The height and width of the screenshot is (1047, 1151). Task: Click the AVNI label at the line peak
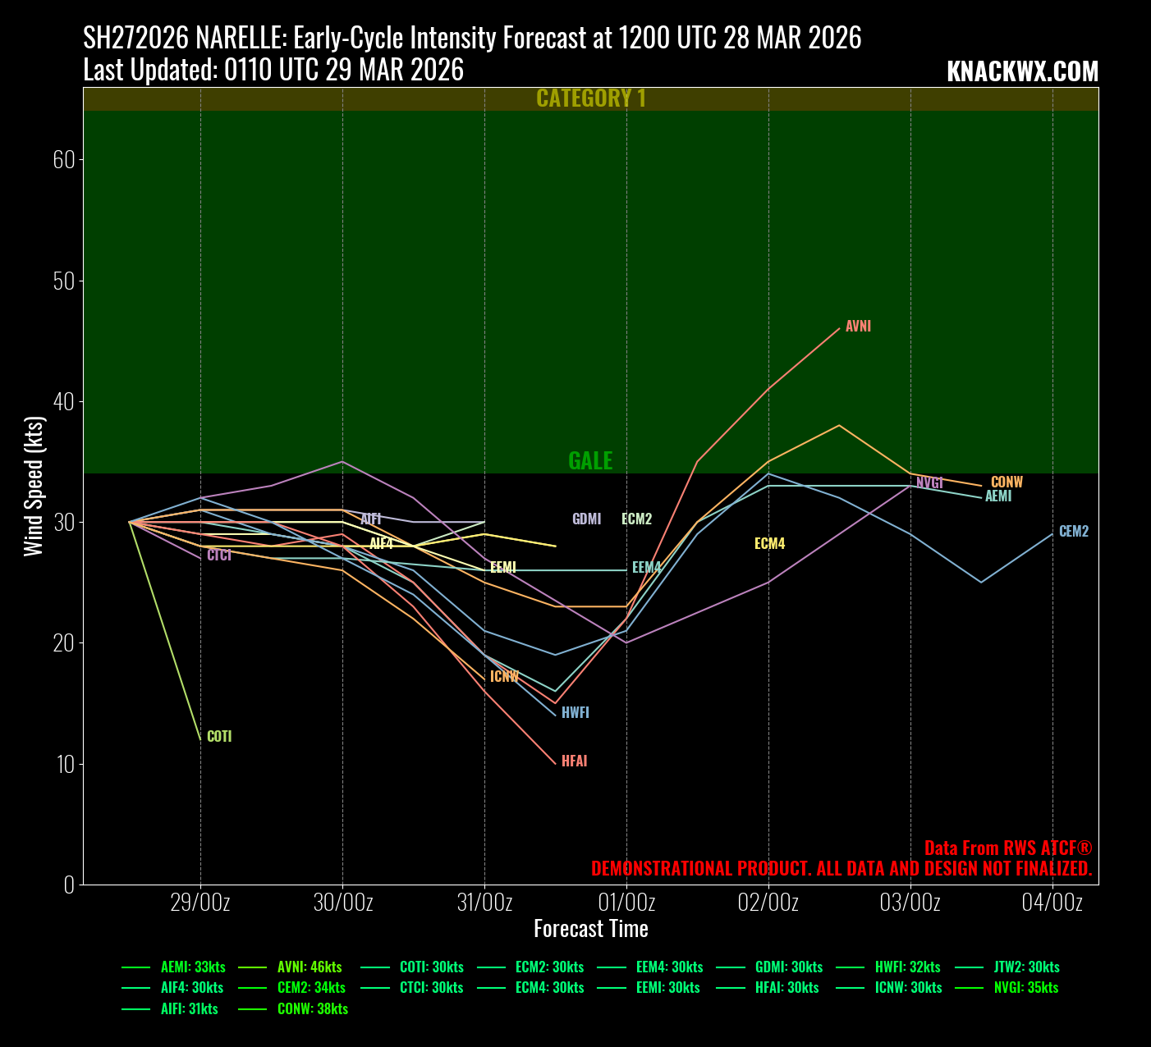[x=858, y=327]
